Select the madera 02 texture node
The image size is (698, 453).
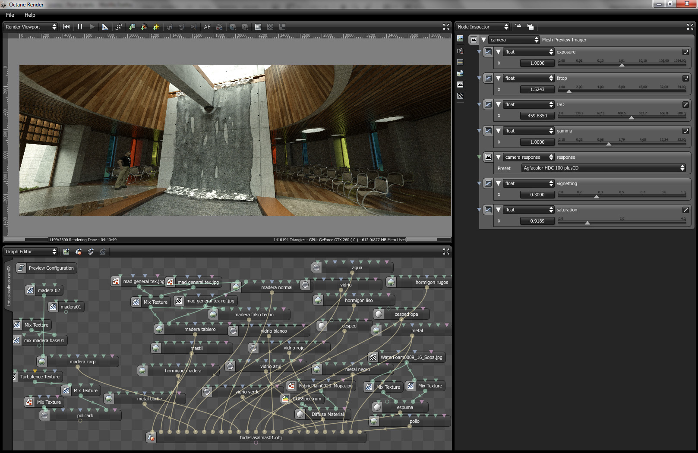(44, 290)
